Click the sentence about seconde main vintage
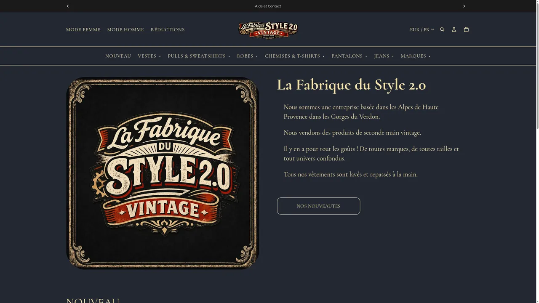This screenshot has height=303, width=539. click(x=352, y=133)
